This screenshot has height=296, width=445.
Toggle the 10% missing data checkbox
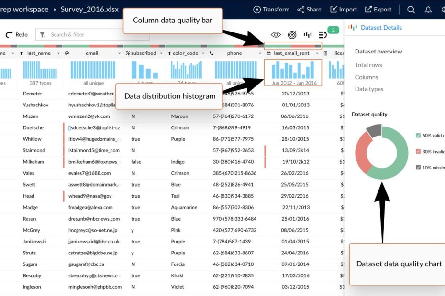pos(418,167)
